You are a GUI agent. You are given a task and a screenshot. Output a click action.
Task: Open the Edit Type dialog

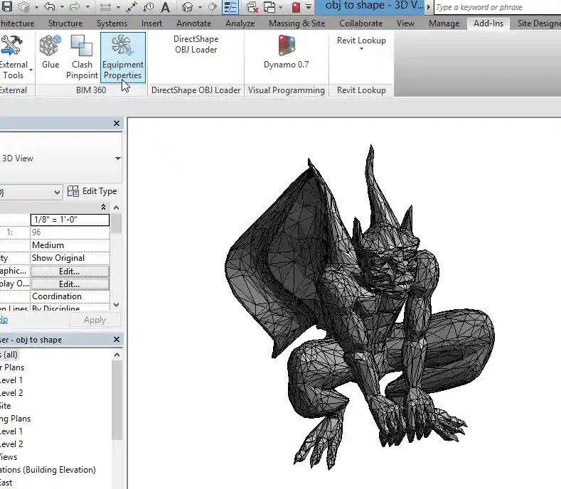point(92,191)
